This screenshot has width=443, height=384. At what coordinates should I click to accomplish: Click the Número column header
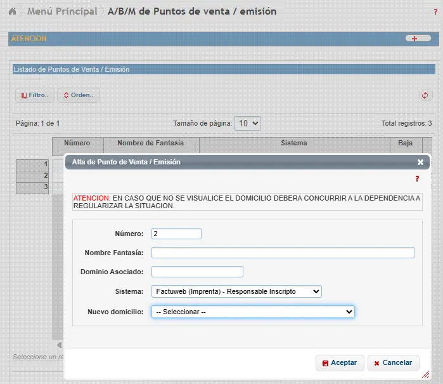click(x=77, y=143)
